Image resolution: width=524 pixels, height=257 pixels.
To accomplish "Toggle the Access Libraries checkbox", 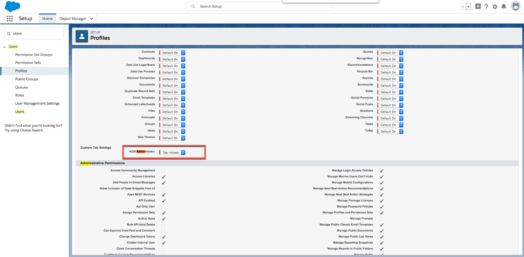I will [x=164, y=177].
